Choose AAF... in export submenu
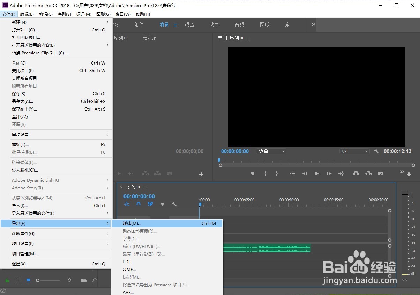Image resolution: width=420 pixels, height=295 pixels. click(x=167, y=292)
